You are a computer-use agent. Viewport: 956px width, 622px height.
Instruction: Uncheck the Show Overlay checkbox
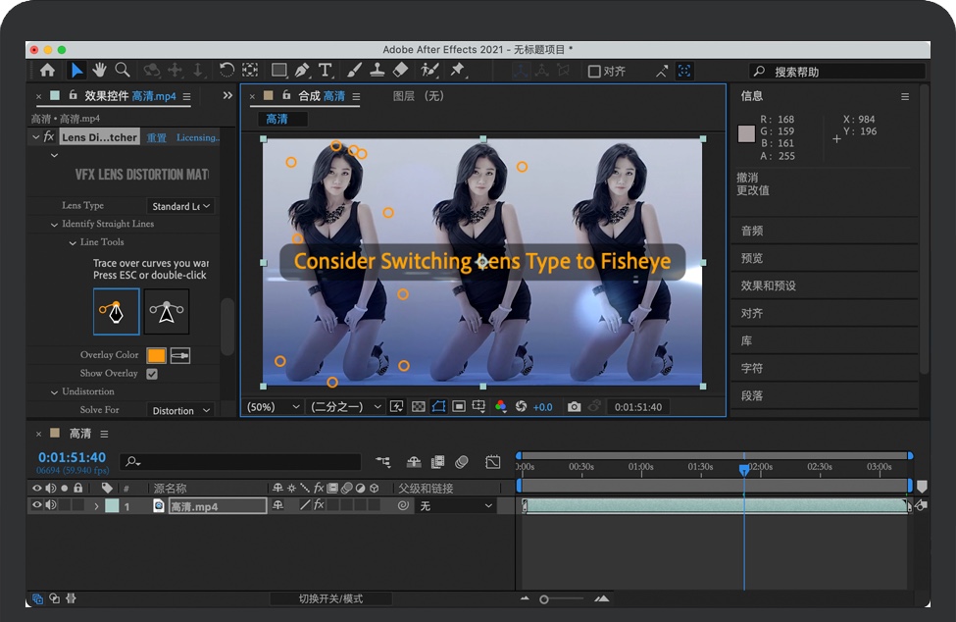tap(152, 374)
